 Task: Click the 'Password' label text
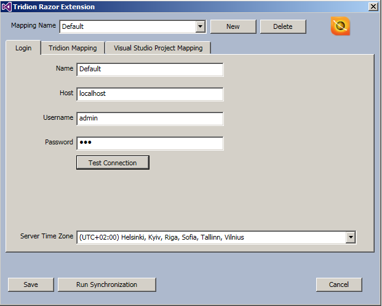(x=58, y=142)
